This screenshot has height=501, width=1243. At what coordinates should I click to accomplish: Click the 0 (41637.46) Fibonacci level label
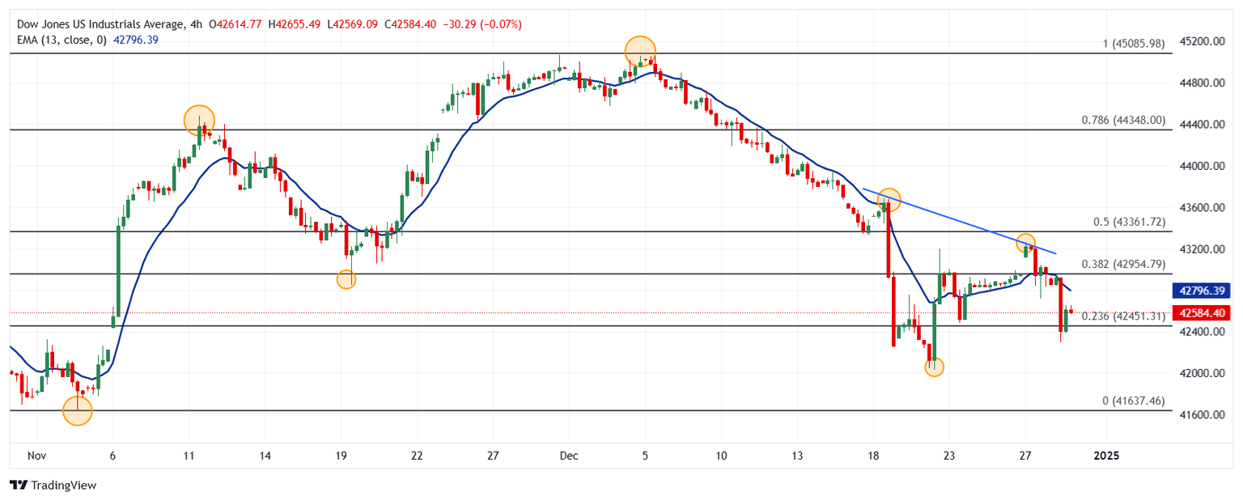[x=1133, y=401]
